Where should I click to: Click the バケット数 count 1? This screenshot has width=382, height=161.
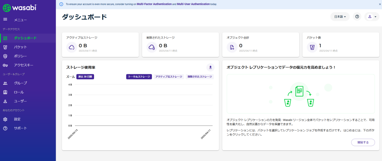[x=320, y=46]
